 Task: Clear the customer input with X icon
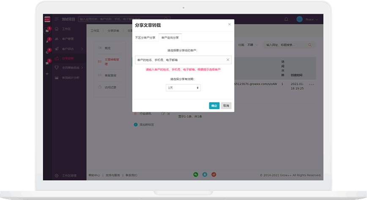point(227,60)
